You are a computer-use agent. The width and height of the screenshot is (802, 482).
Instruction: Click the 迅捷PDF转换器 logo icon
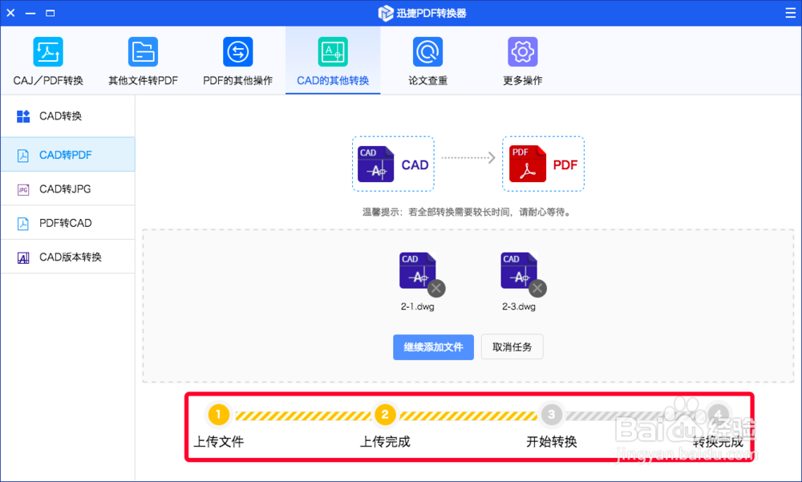pos(385,14)
